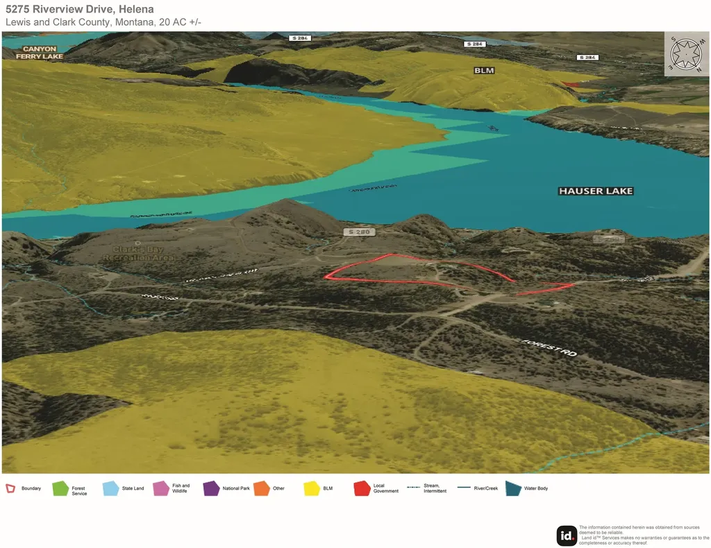Click the S 280 road marker
The height and width of the screenshot is (548, 711).
tap(359, 232)
